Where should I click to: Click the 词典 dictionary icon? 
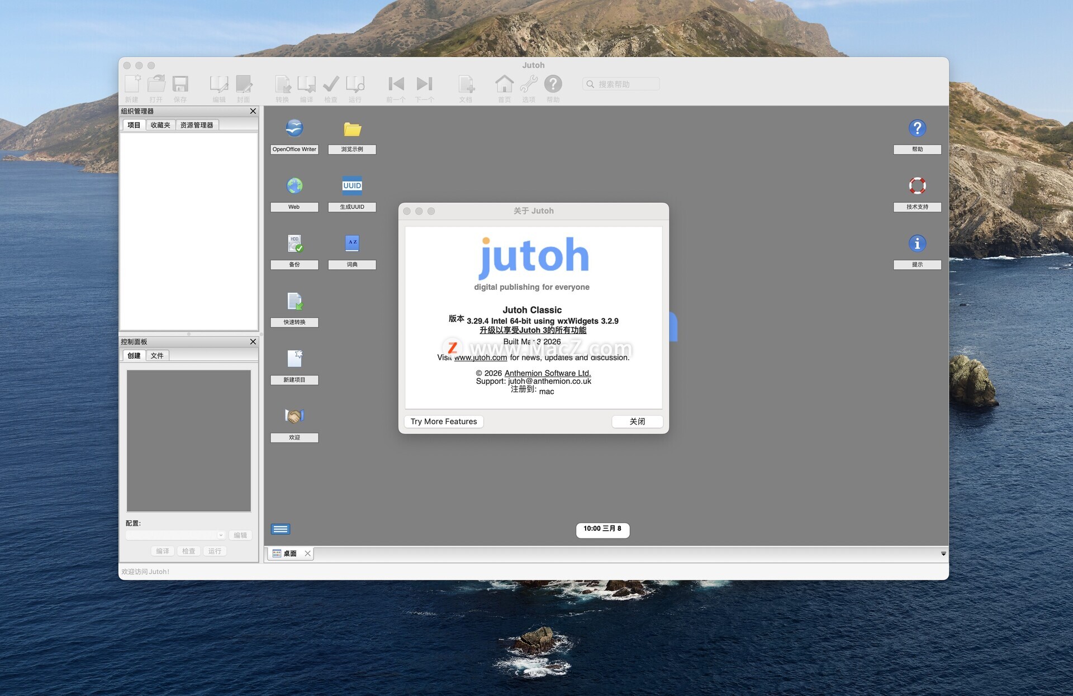[x=352, y=244]
